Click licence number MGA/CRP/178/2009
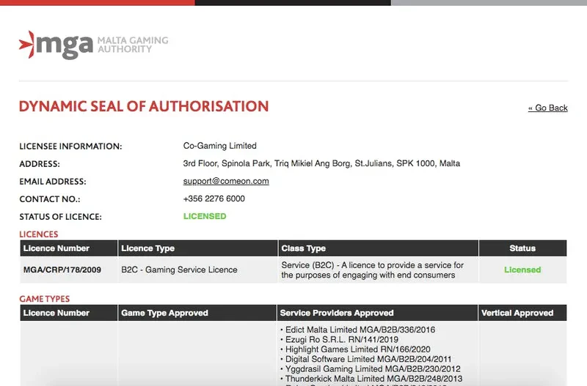The height and width of the screenshot is (386, 587). tap(62, 270)
